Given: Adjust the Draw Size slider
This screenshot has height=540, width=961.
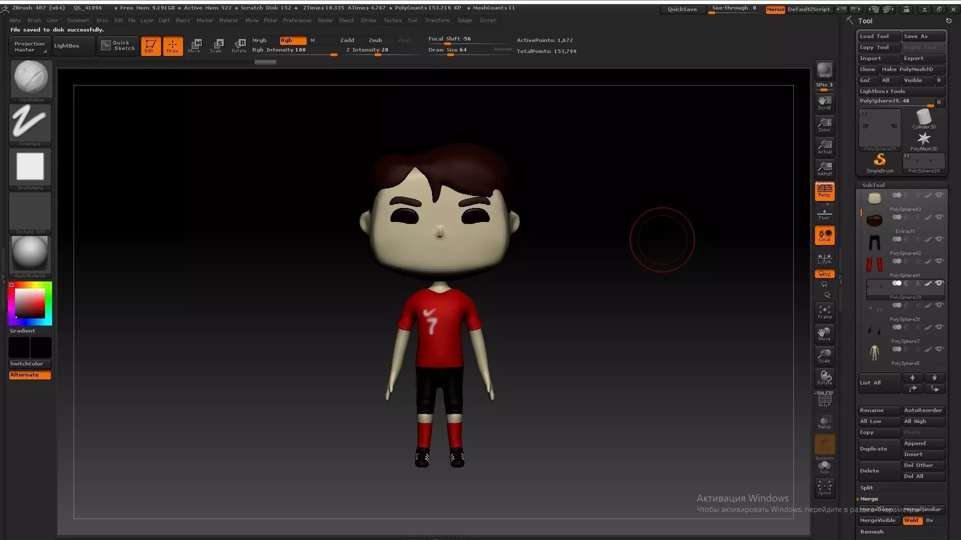Looking at the screenshot, I should (x=469, y=50).
